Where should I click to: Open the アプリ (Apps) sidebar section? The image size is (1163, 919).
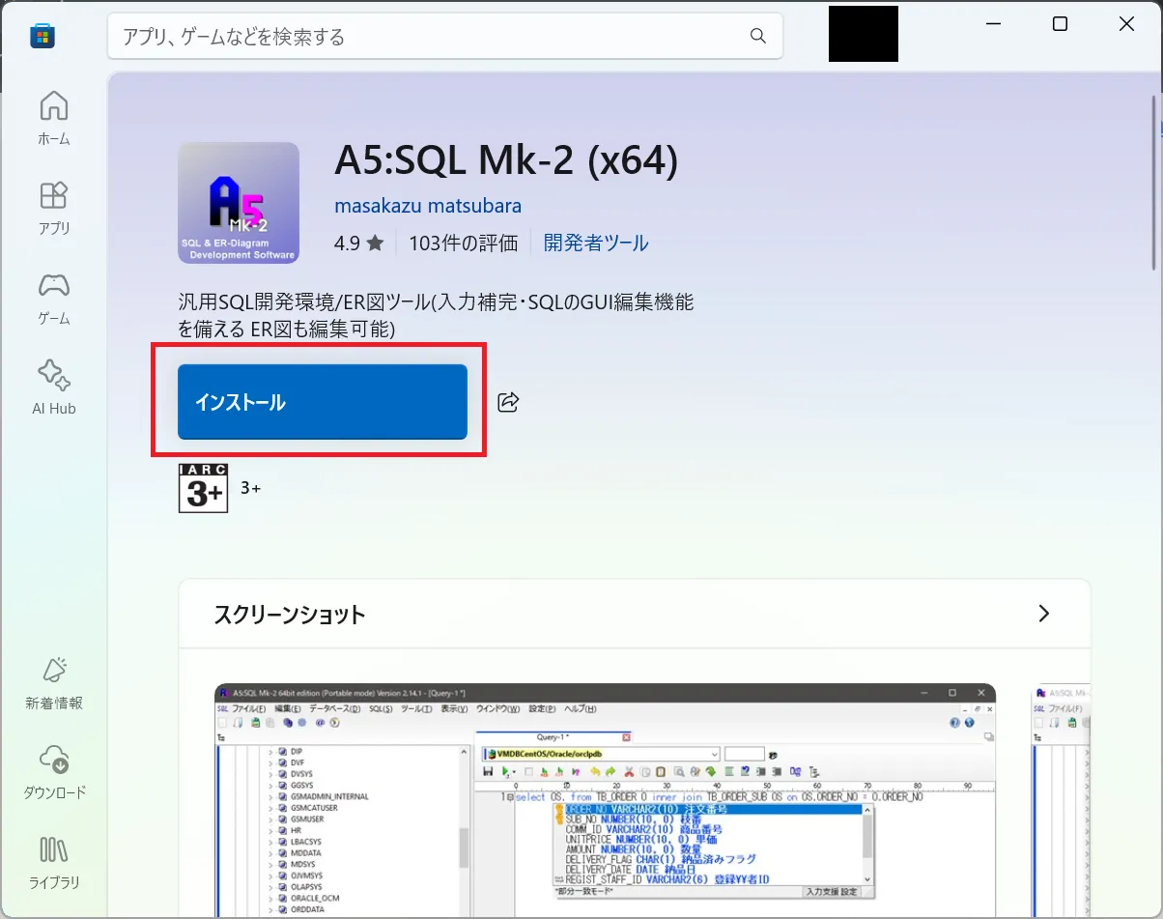click(x=54, y=208)
